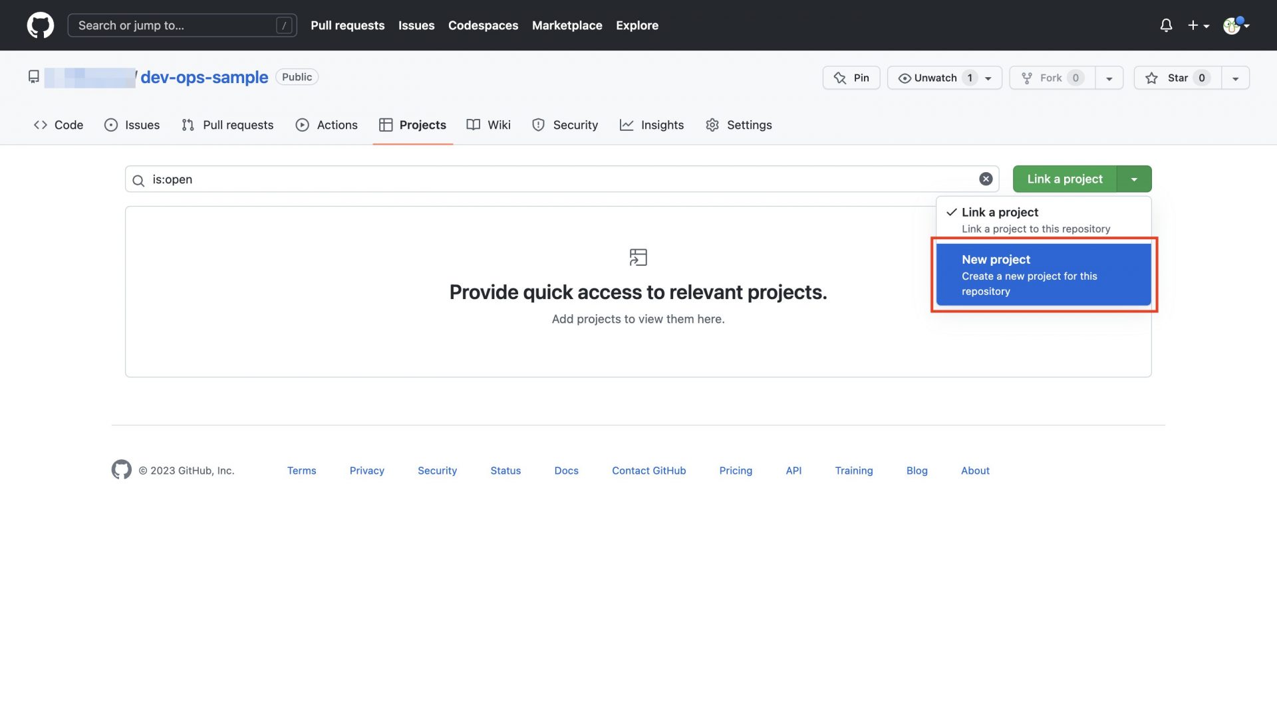Screen dimensions: 1277x707
Task: Click the user avatar in header
Action: click(1232, 25)
